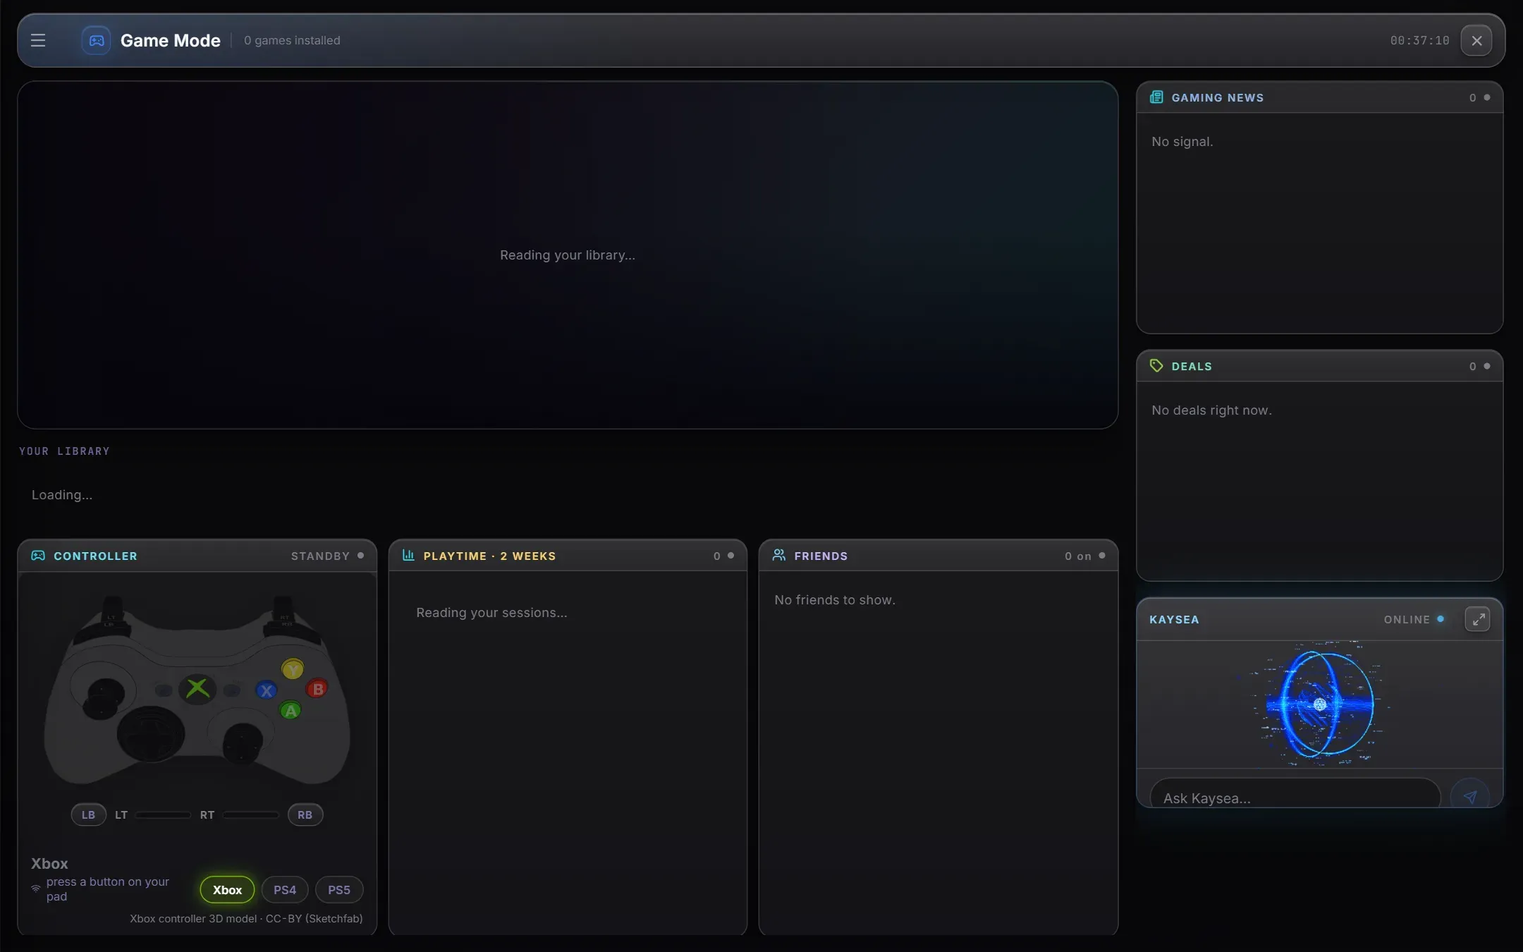Close Game Mode with the X button

click(x=1476, y=40)
